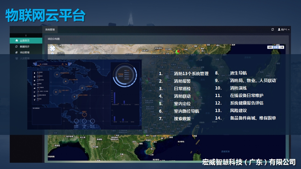Open 数据同步 in the sidebar
This screenshot has width=301, height=169.
pyautogui.click(x=26, y=47)
